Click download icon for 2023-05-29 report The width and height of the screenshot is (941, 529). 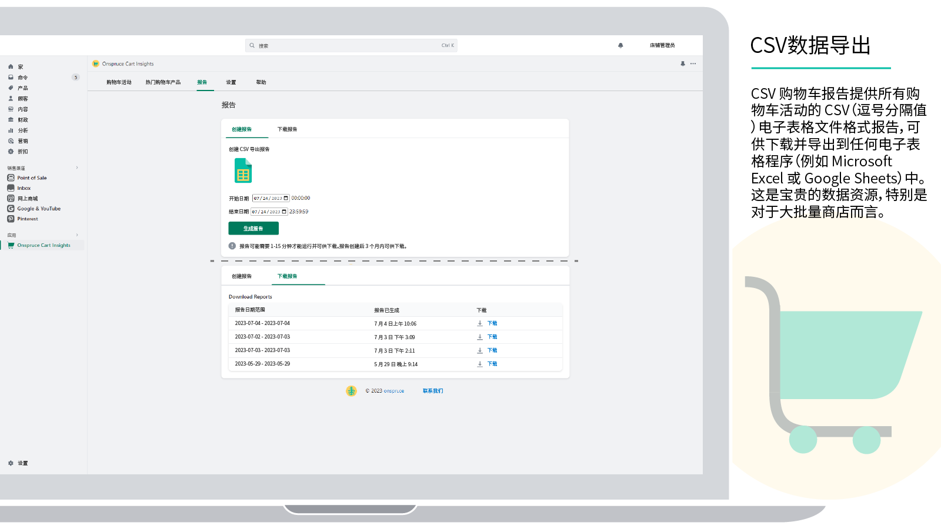[x=480, y=364]
